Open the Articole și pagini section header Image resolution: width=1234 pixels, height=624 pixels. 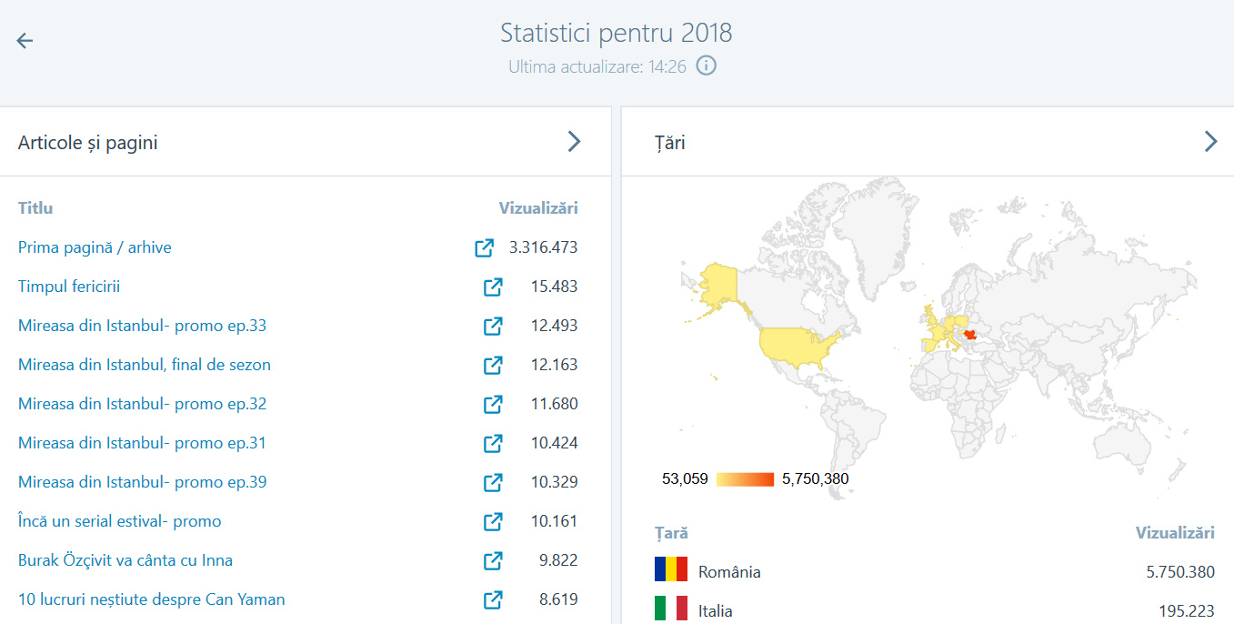tap(88, 142)
